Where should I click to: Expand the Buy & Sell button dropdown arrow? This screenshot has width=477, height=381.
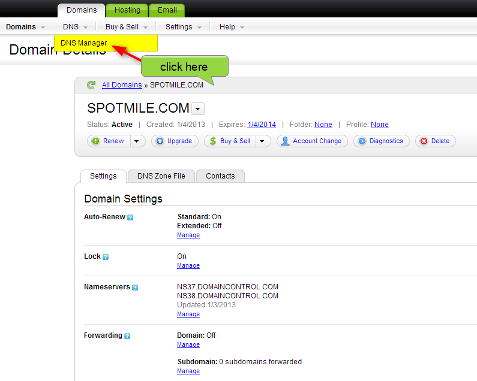point(262,141)
